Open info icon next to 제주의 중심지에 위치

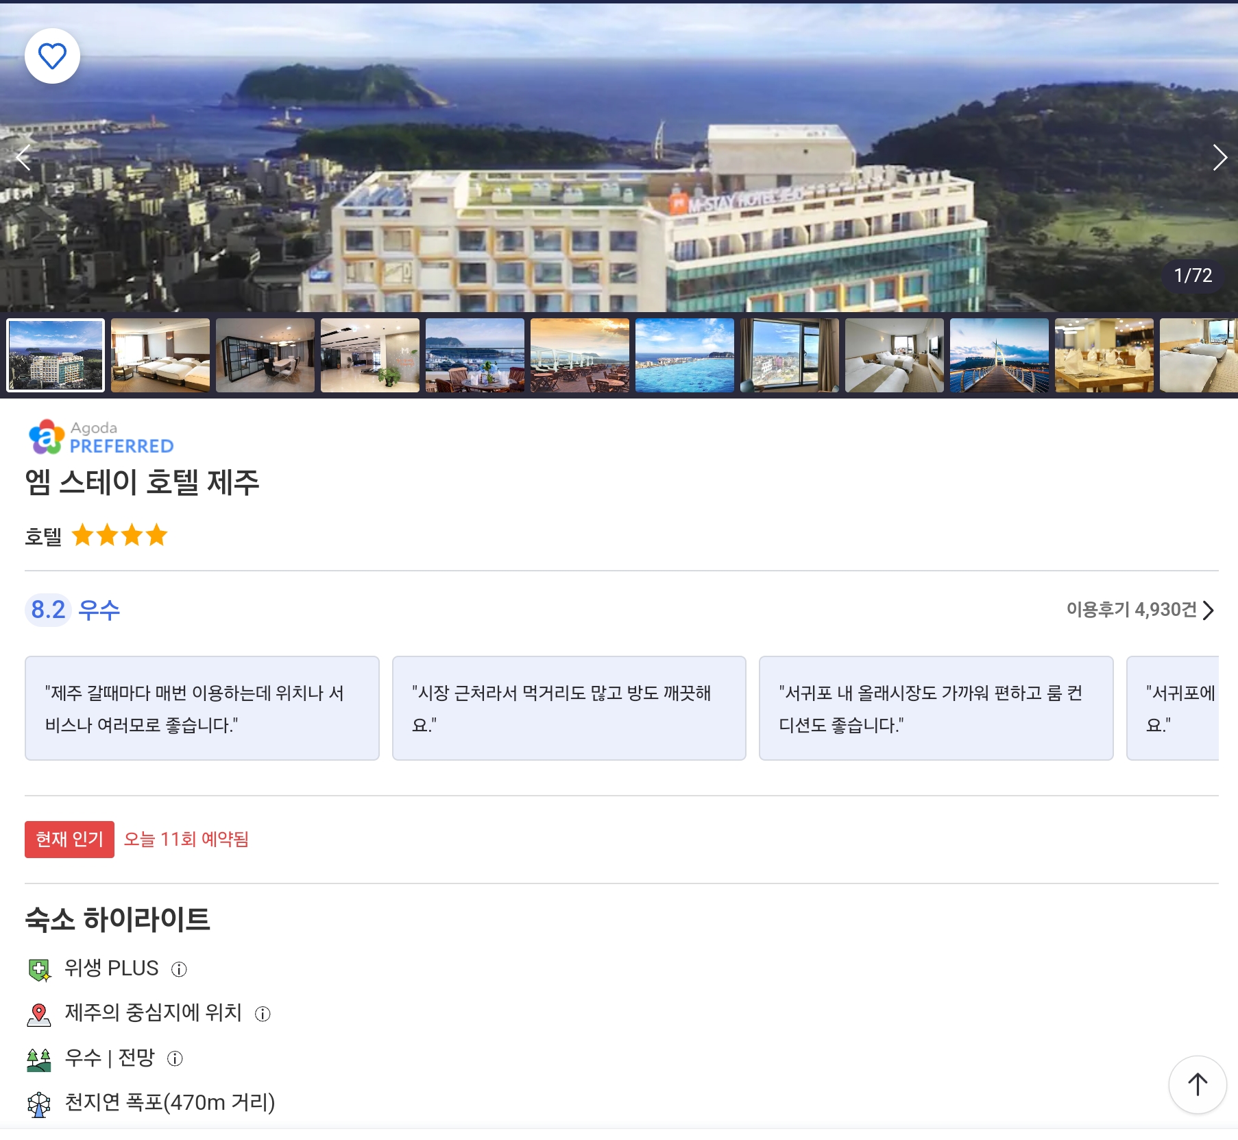coord(263,1014)
